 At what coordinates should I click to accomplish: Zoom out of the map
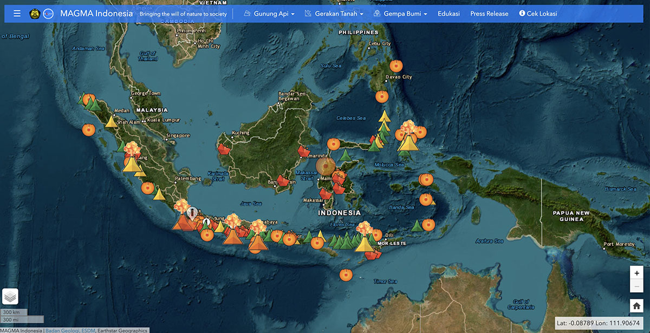click(636, 286)
